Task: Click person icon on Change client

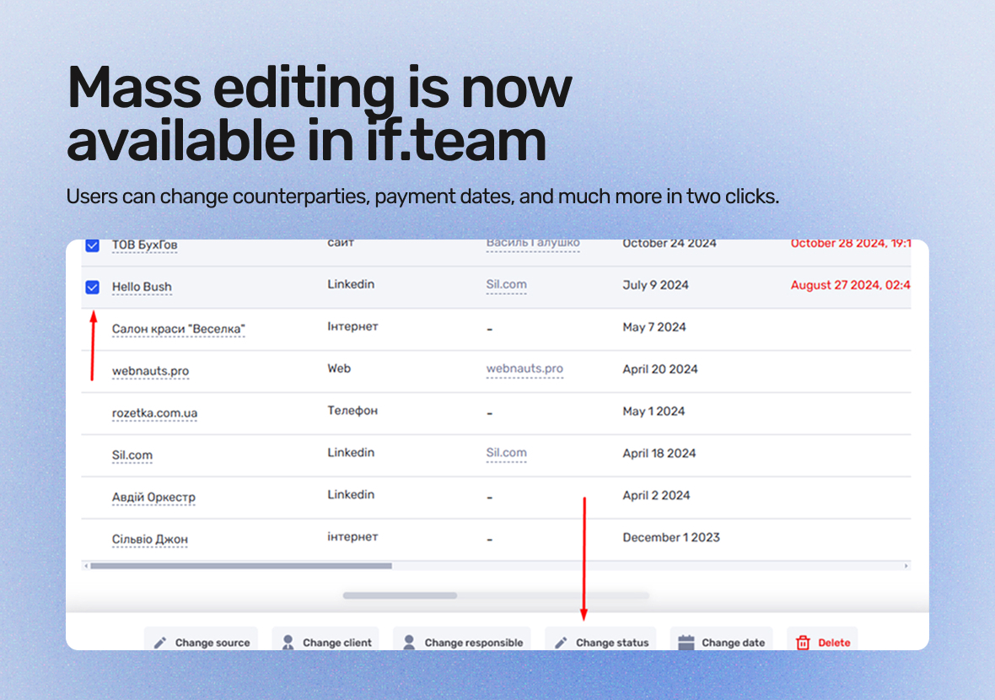Action: tap(288, 643)
